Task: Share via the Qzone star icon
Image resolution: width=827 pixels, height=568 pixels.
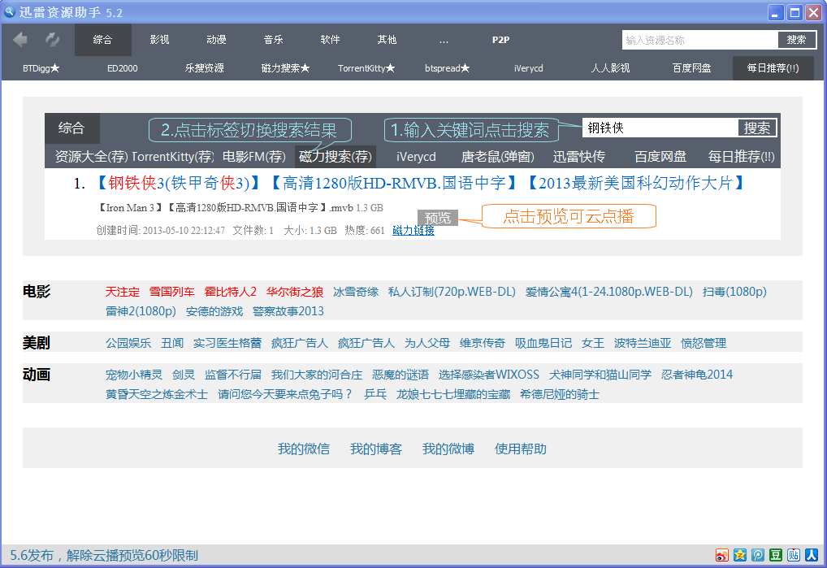Action: point(740,555)
